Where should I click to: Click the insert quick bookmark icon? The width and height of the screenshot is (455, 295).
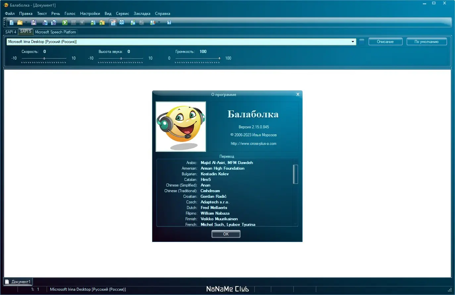pos(133,22)
